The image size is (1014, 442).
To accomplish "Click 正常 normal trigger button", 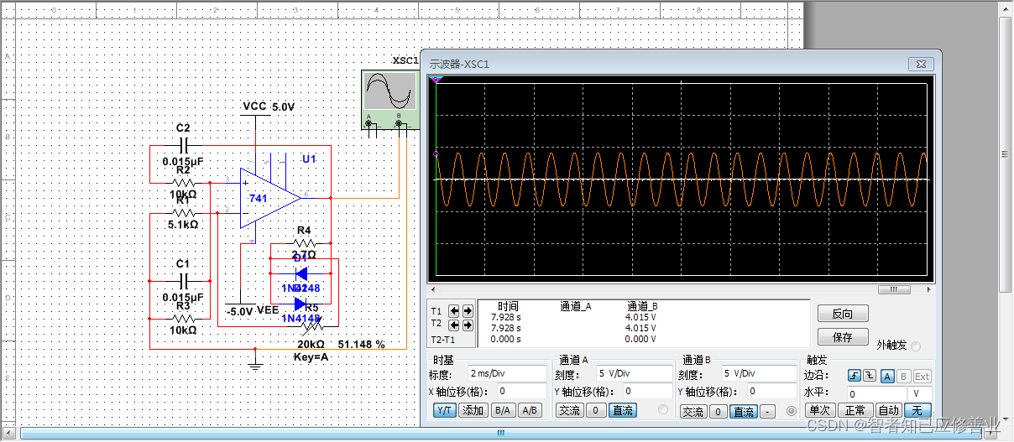I will (855, 410).
